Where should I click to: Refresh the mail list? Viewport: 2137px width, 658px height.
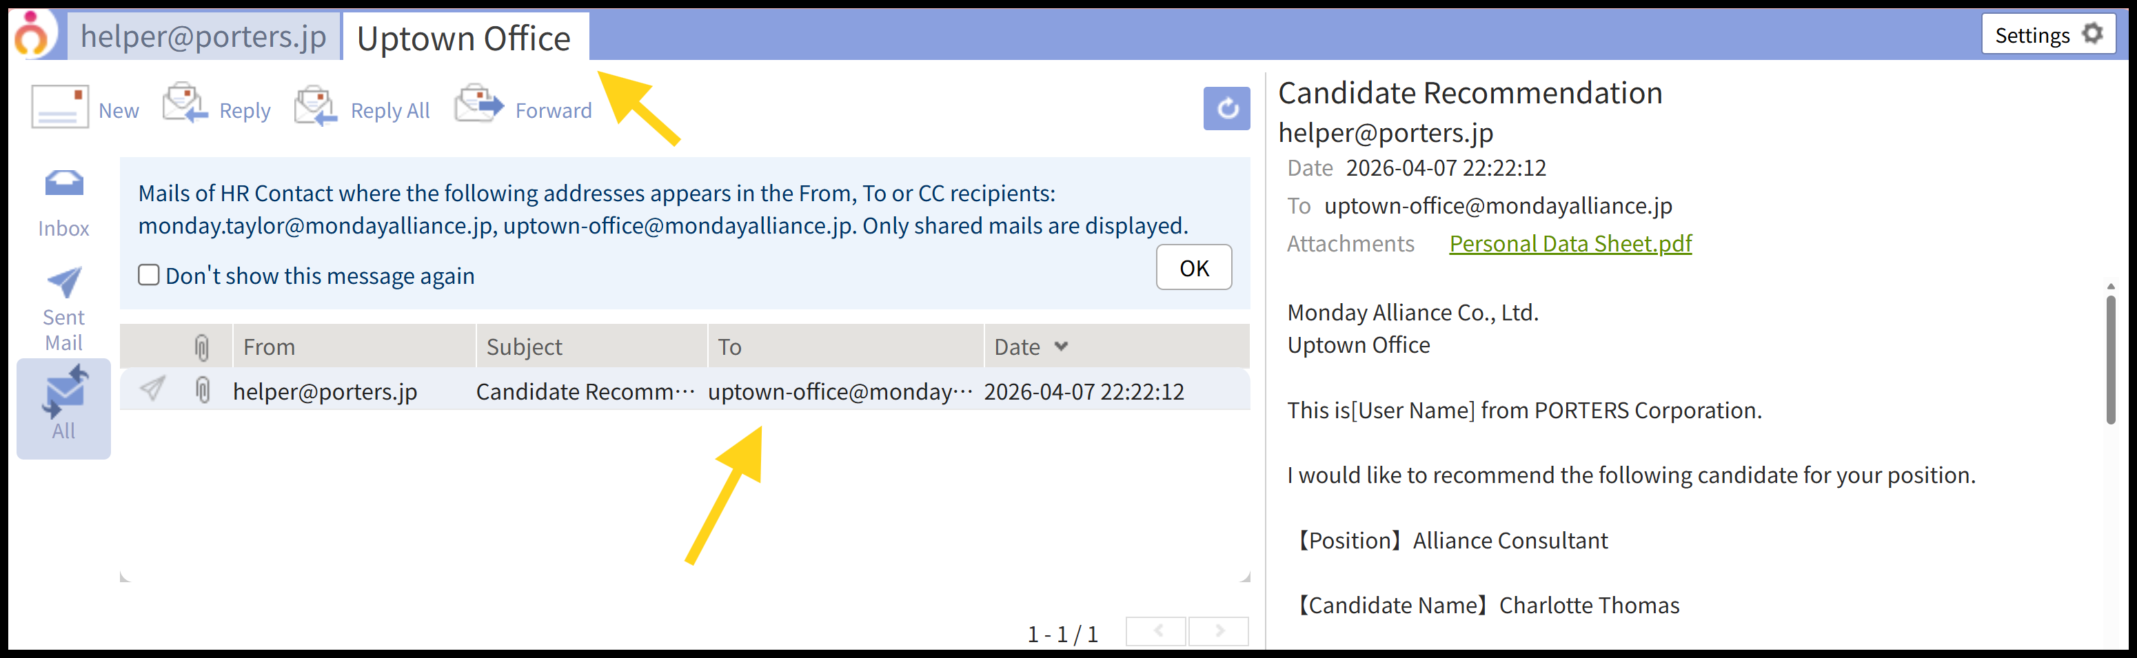pos(1226,109)
